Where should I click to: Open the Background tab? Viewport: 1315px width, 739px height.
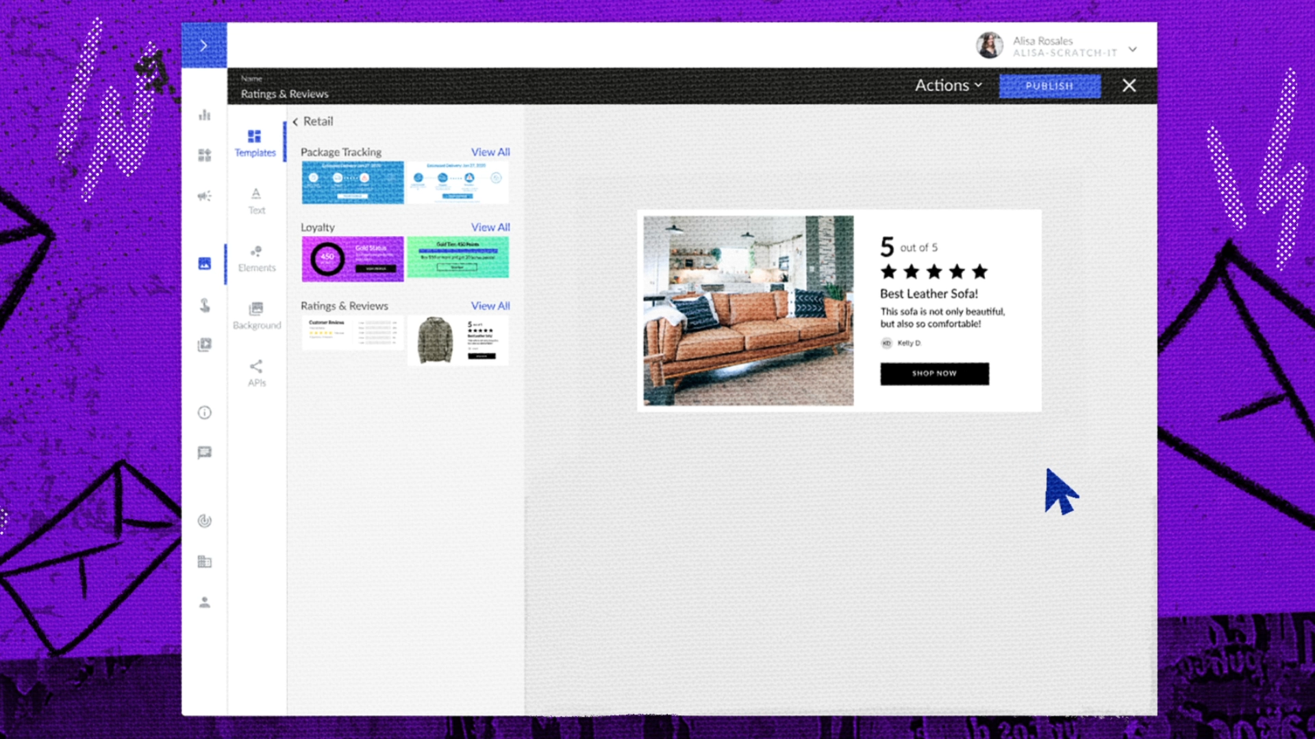point(256,315)
